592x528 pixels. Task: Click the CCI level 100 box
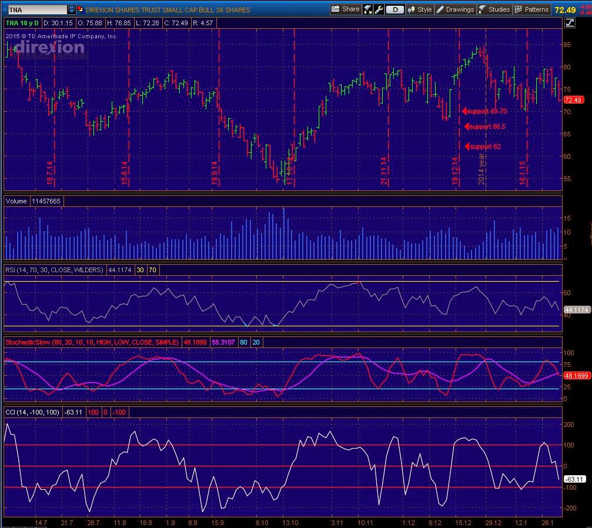coord(93,412)
